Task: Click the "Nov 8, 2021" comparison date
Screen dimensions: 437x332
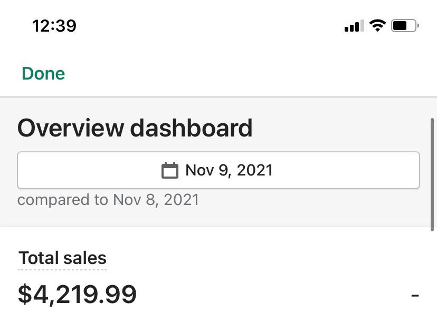Action: point(156,200)
